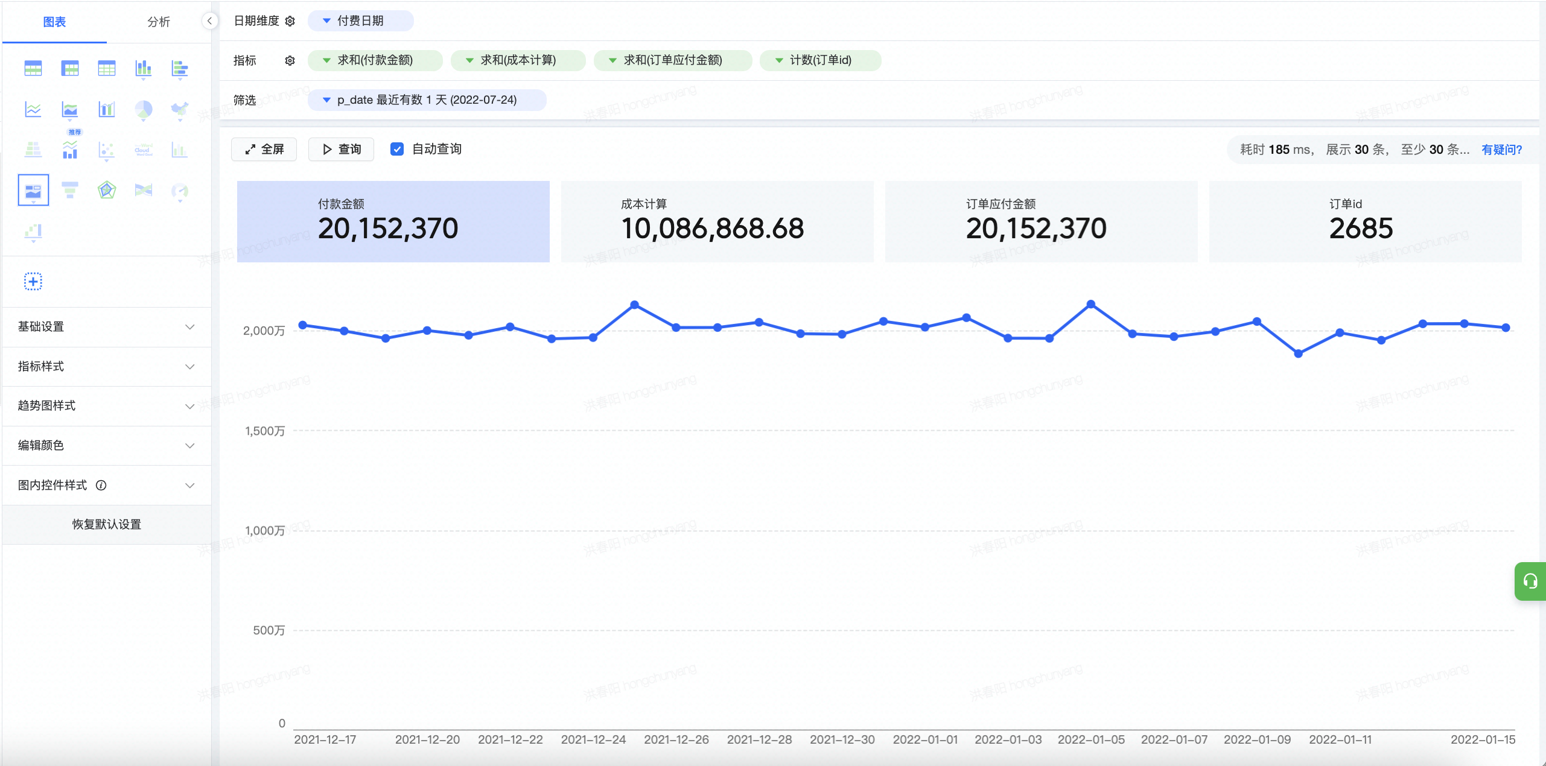Toggle the 自动查询 checkbox
Viewport: 1546px width, 766px height.
pyautogui.click(x=397, y=149)
